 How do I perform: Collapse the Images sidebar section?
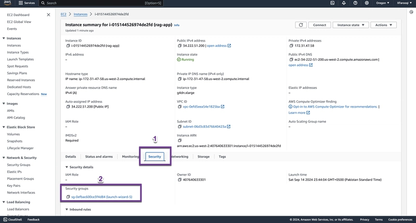(4, 103)
